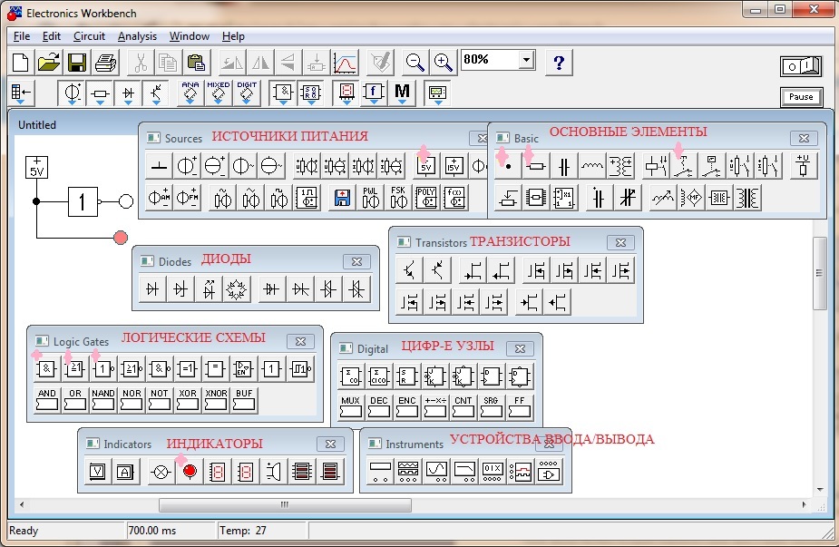Screen dimensions: 839x547
Task: Open the Digital ICs bin dropdown
Action: (x=247, y=93)
